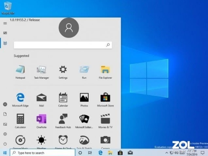This screenshot has width=208, height=156.
Task: Open Task View on the taskbar
Action: point(90,153)
